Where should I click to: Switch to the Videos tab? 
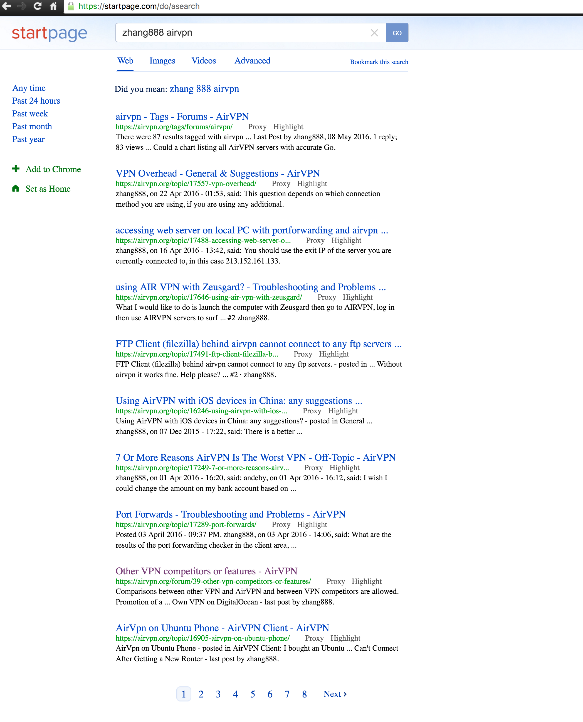204,61
